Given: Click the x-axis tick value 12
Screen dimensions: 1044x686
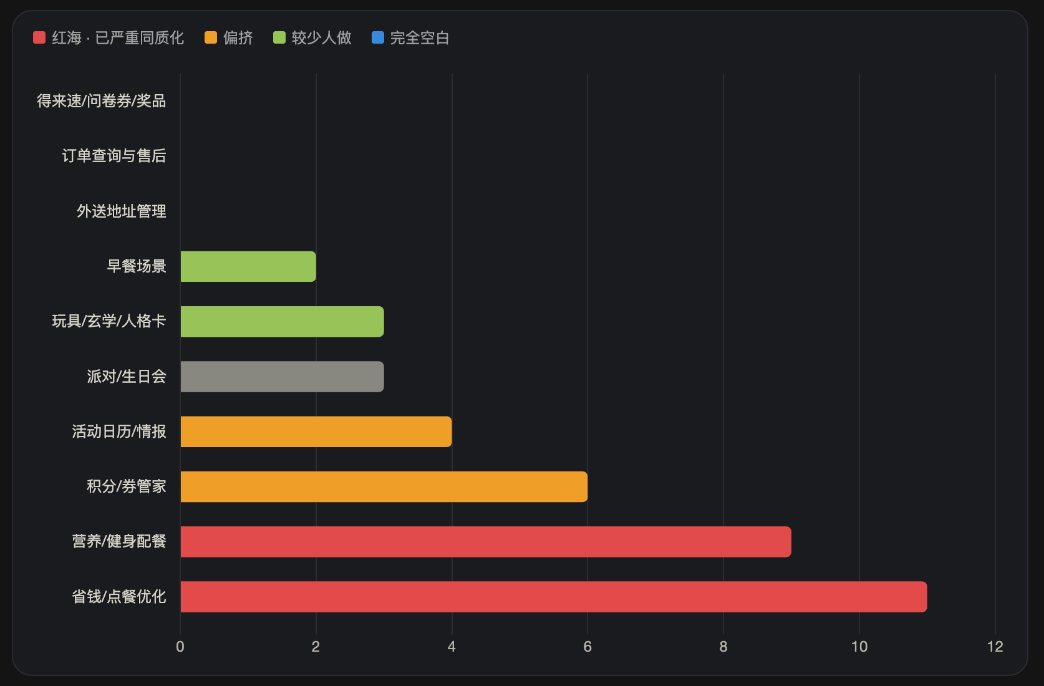Looking at the screenshot, I should (x=995, y=647).
